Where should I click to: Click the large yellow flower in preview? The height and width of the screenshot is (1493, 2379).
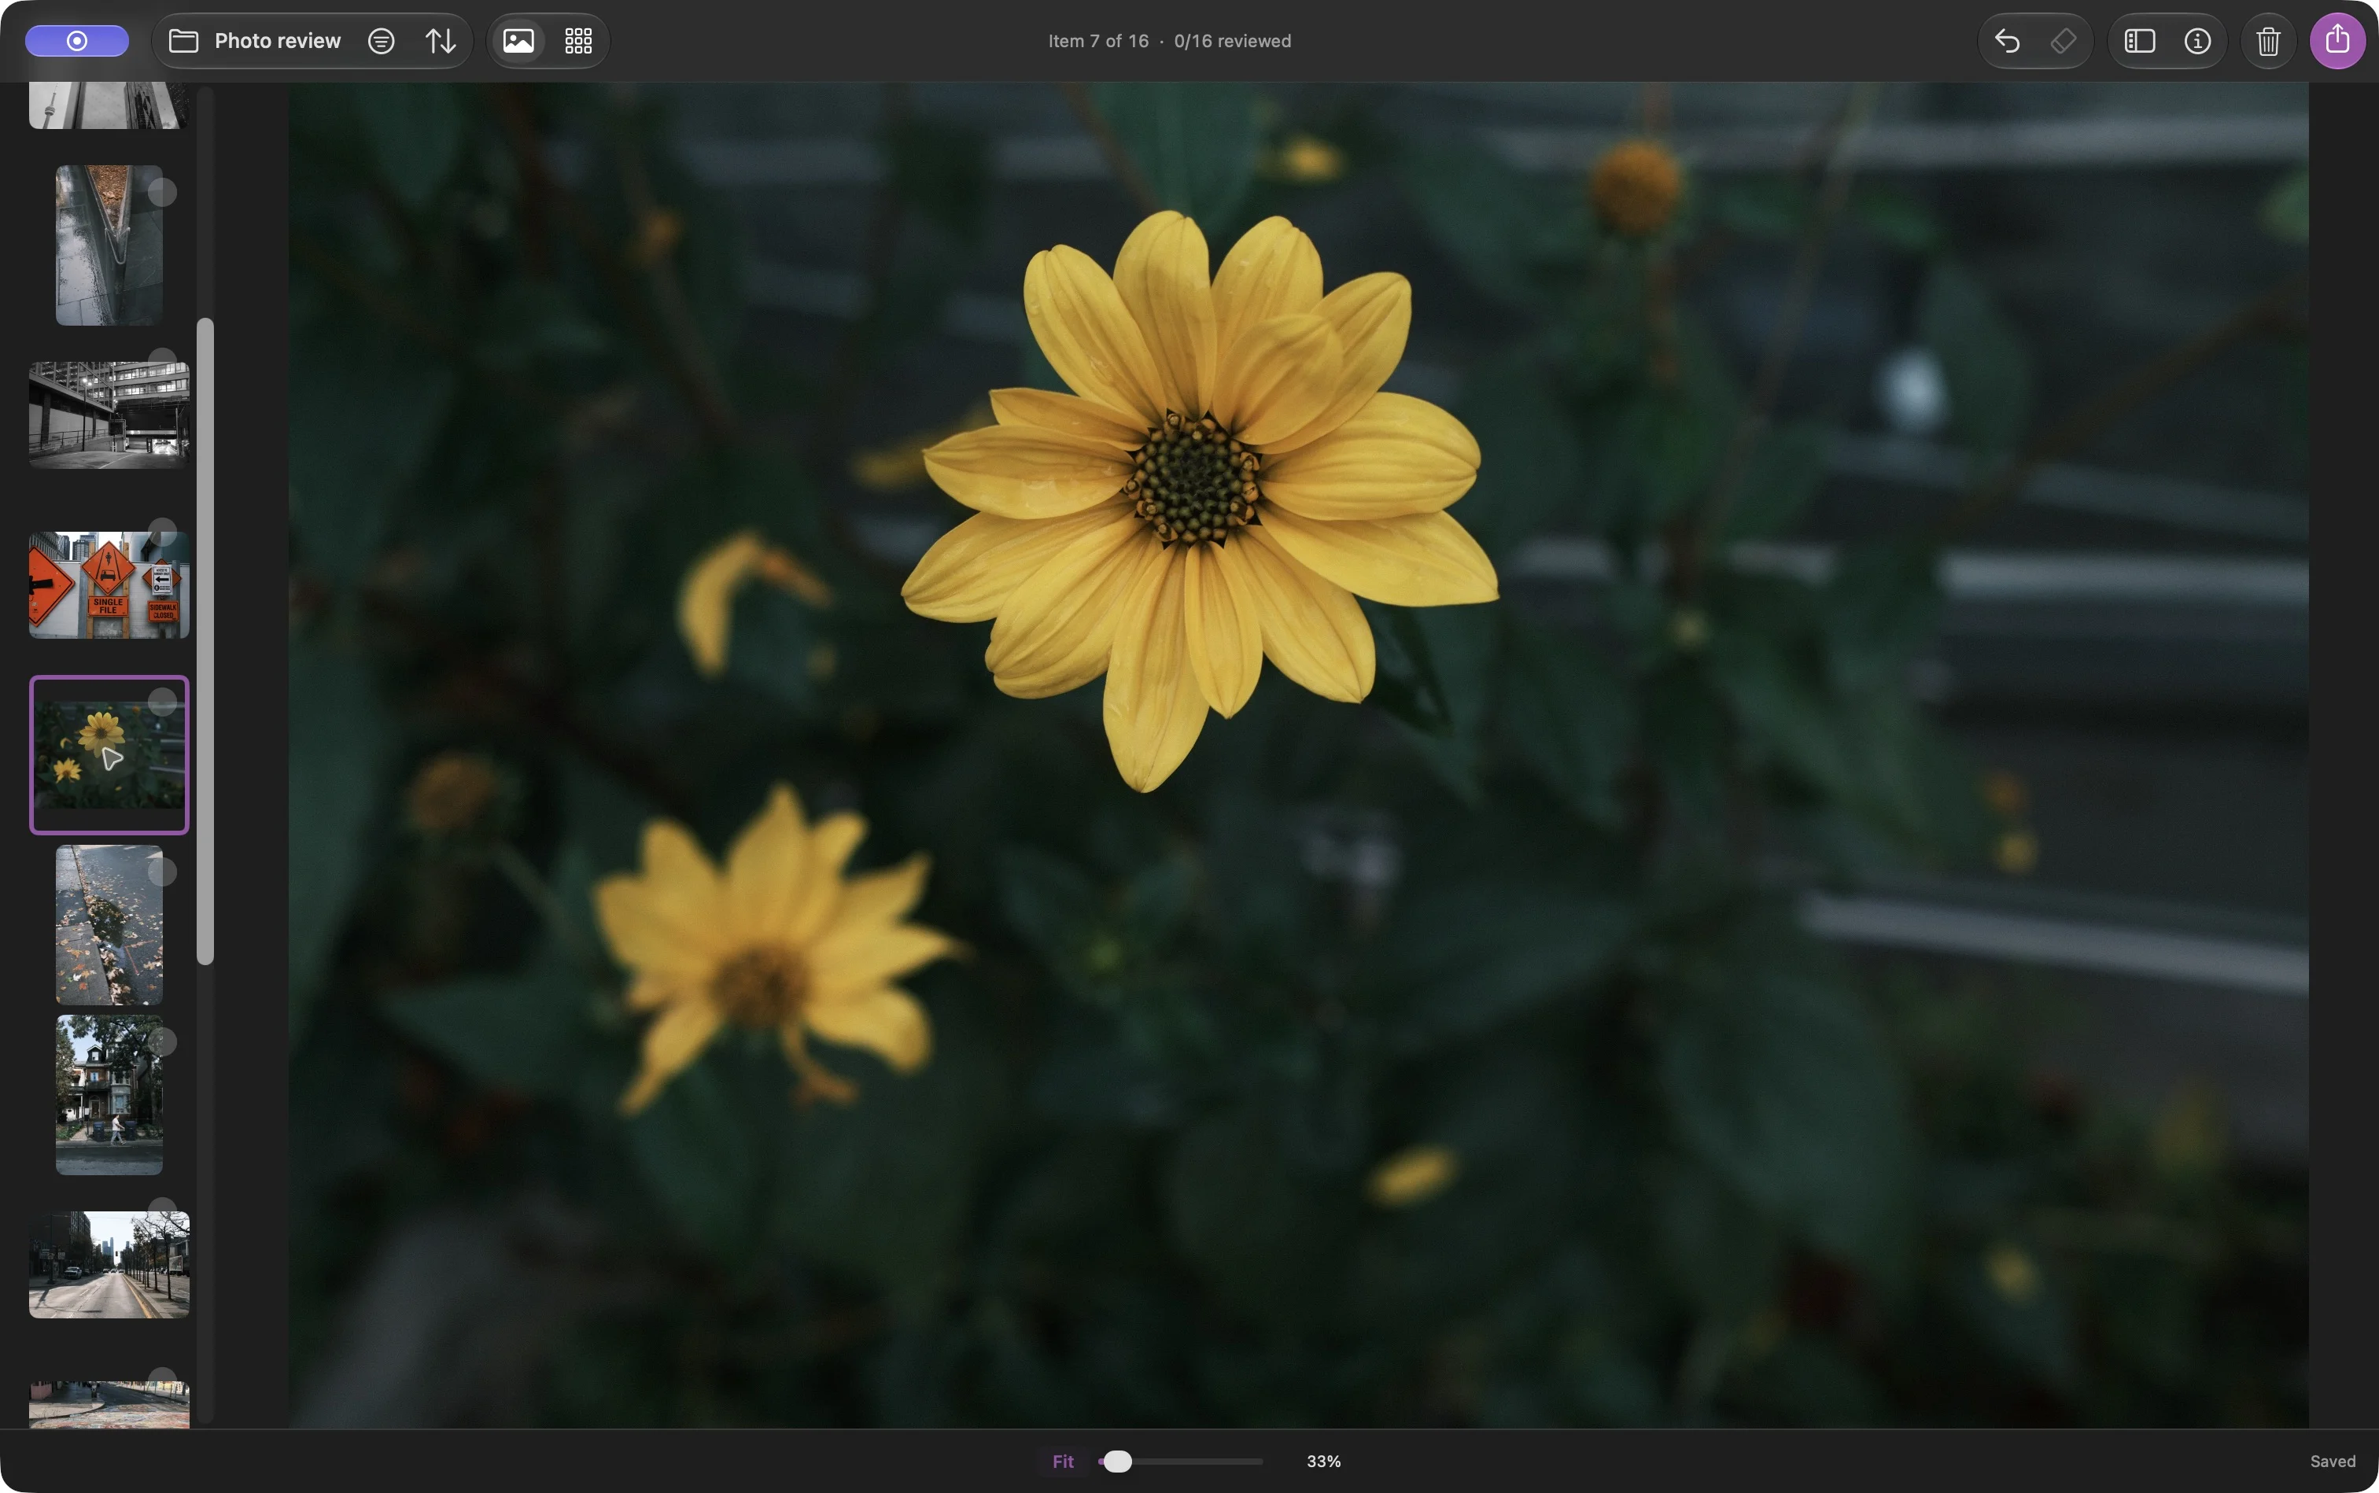pyautogui.click(x=1200, y=499)
